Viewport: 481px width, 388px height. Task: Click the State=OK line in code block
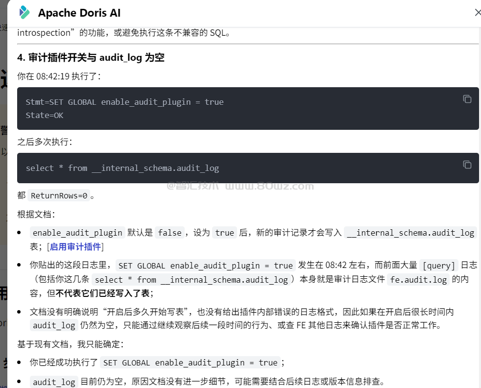[45, 115]
